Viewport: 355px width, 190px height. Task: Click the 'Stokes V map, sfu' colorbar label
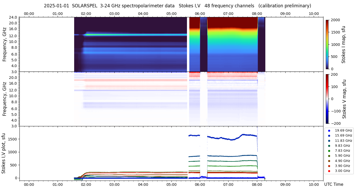point(344,99)
